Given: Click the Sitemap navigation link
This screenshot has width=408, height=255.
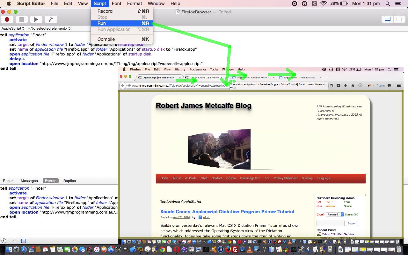Looking at the screenshot, I should click(x=307, y=178).
